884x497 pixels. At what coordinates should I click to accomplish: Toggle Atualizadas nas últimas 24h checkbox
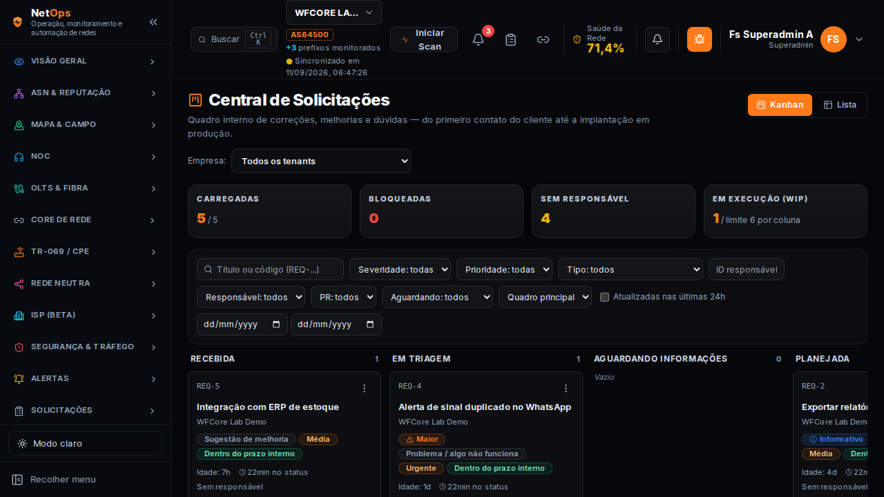605,297
